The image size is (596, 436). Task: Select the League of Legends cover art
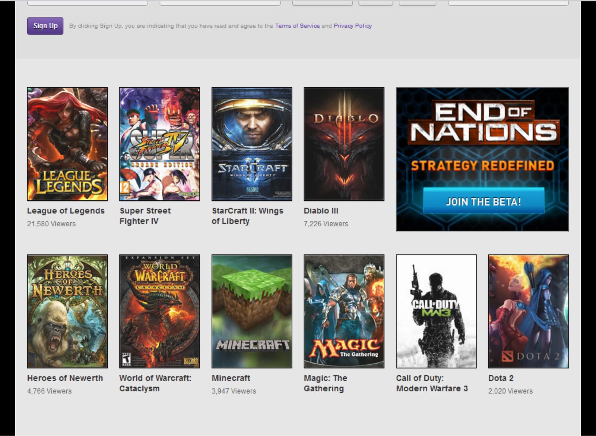pyautogui.click(x=67, y=144)
